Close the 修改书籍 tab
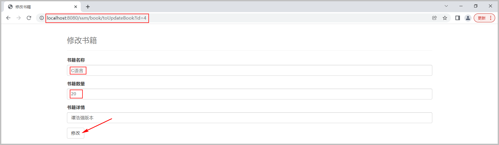The height and width of the screenshot is (145, 499). pyautogui.click(x=75, y=7)
